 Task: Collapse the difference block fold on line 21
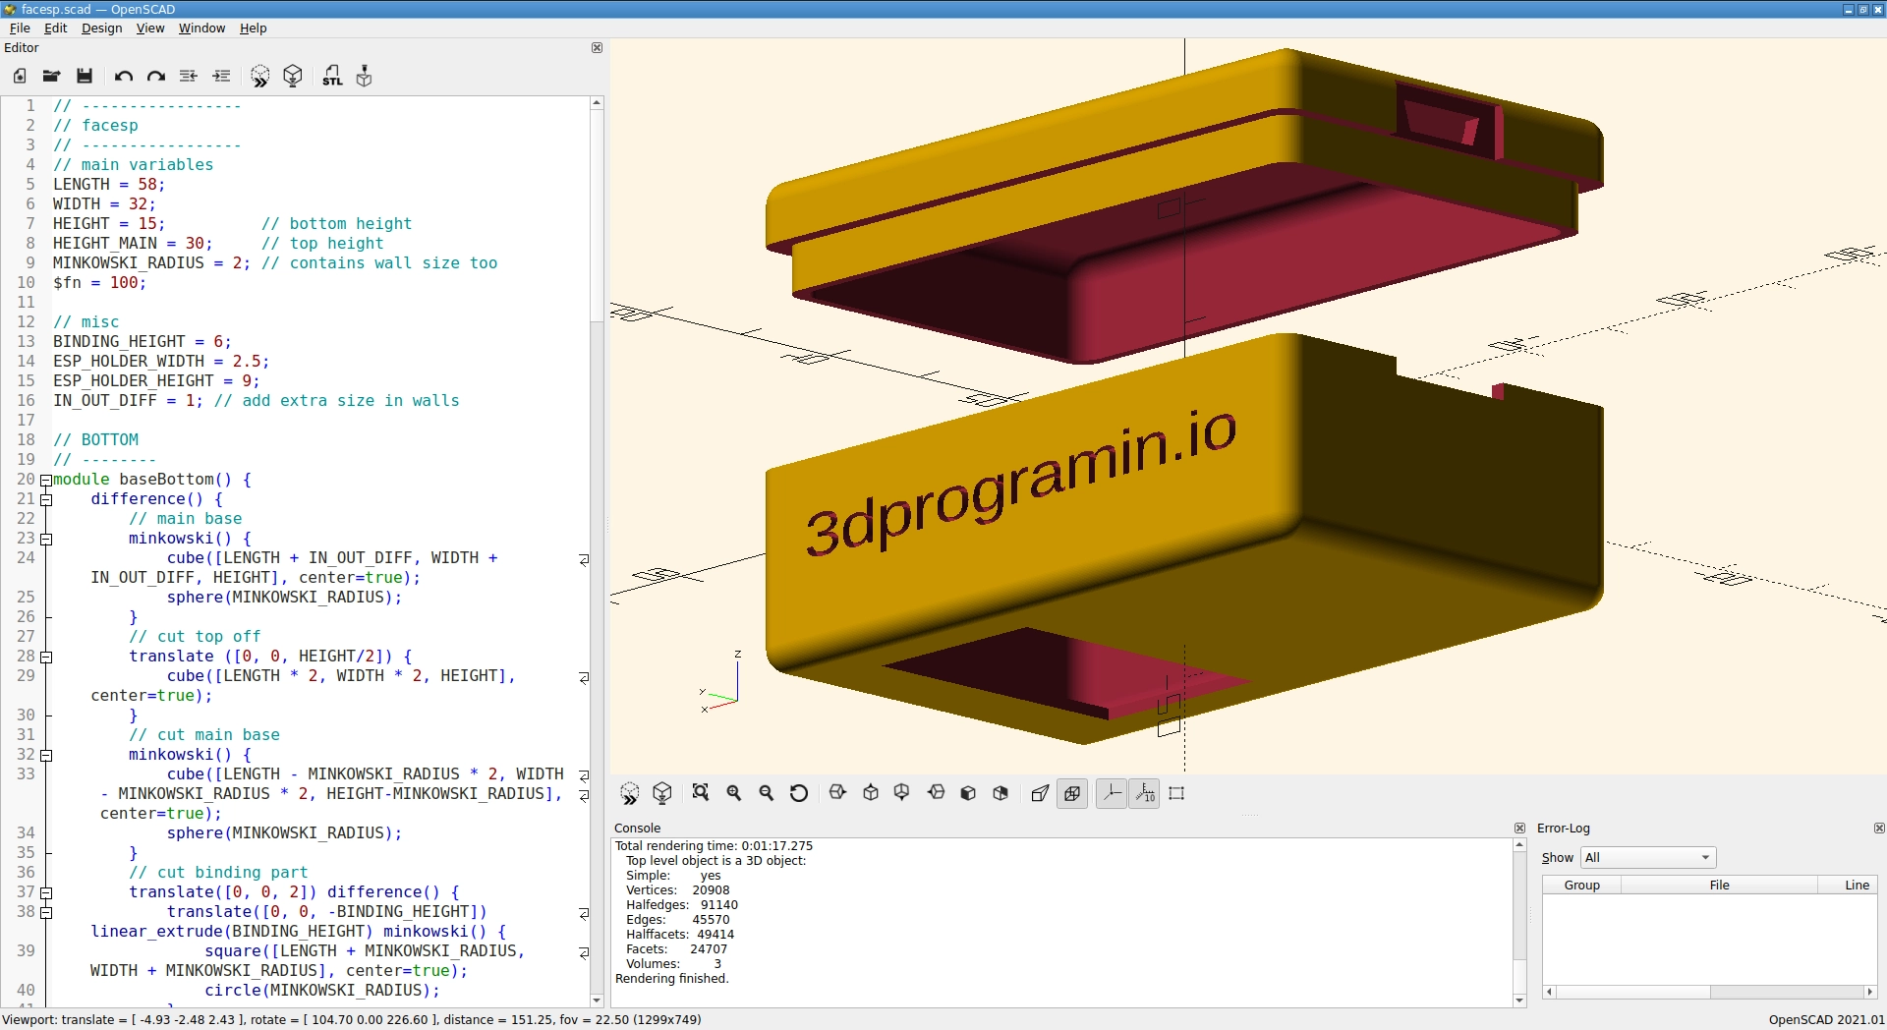coord(45,499)
